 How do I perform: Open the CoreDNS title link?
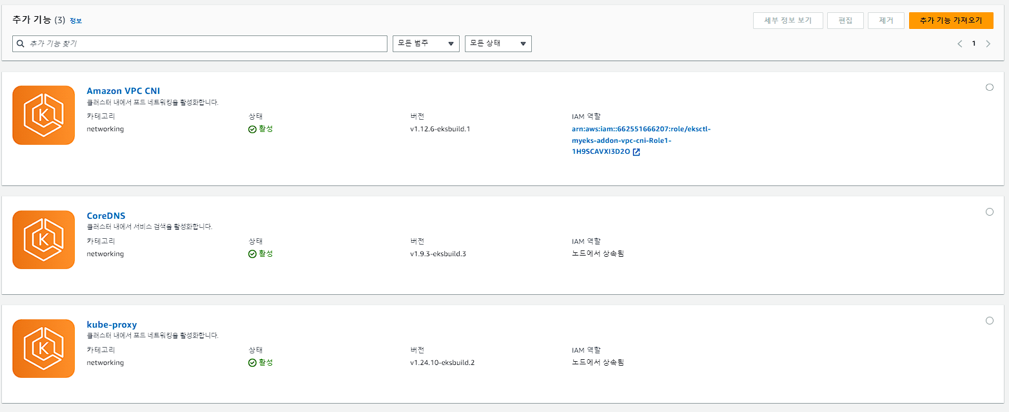[x=106, y=216]
